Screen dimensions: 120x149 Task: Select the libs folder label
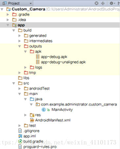coord(26,78)
